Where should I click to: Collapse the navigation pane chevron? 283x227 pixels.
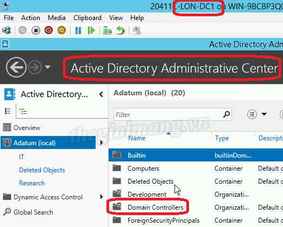tap(101, 94)
